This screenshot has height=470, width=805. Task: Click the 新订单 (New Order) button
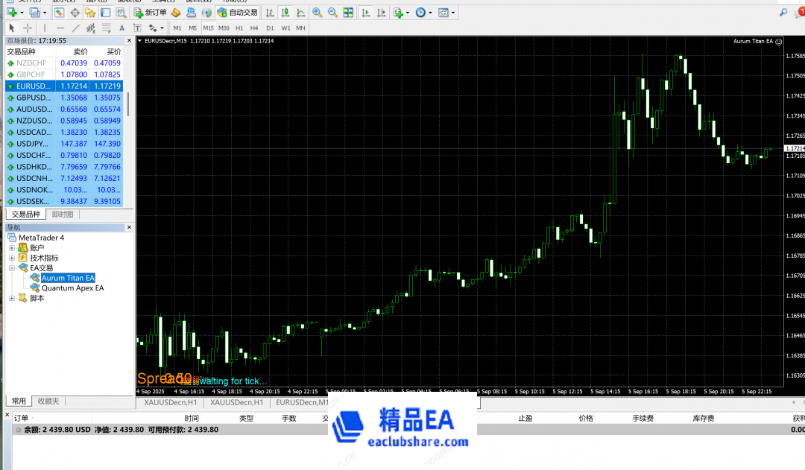click(x=151, y=13)
